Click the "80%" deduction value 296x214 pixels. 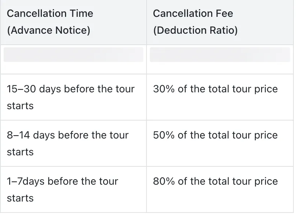click(x=164, y=181)
